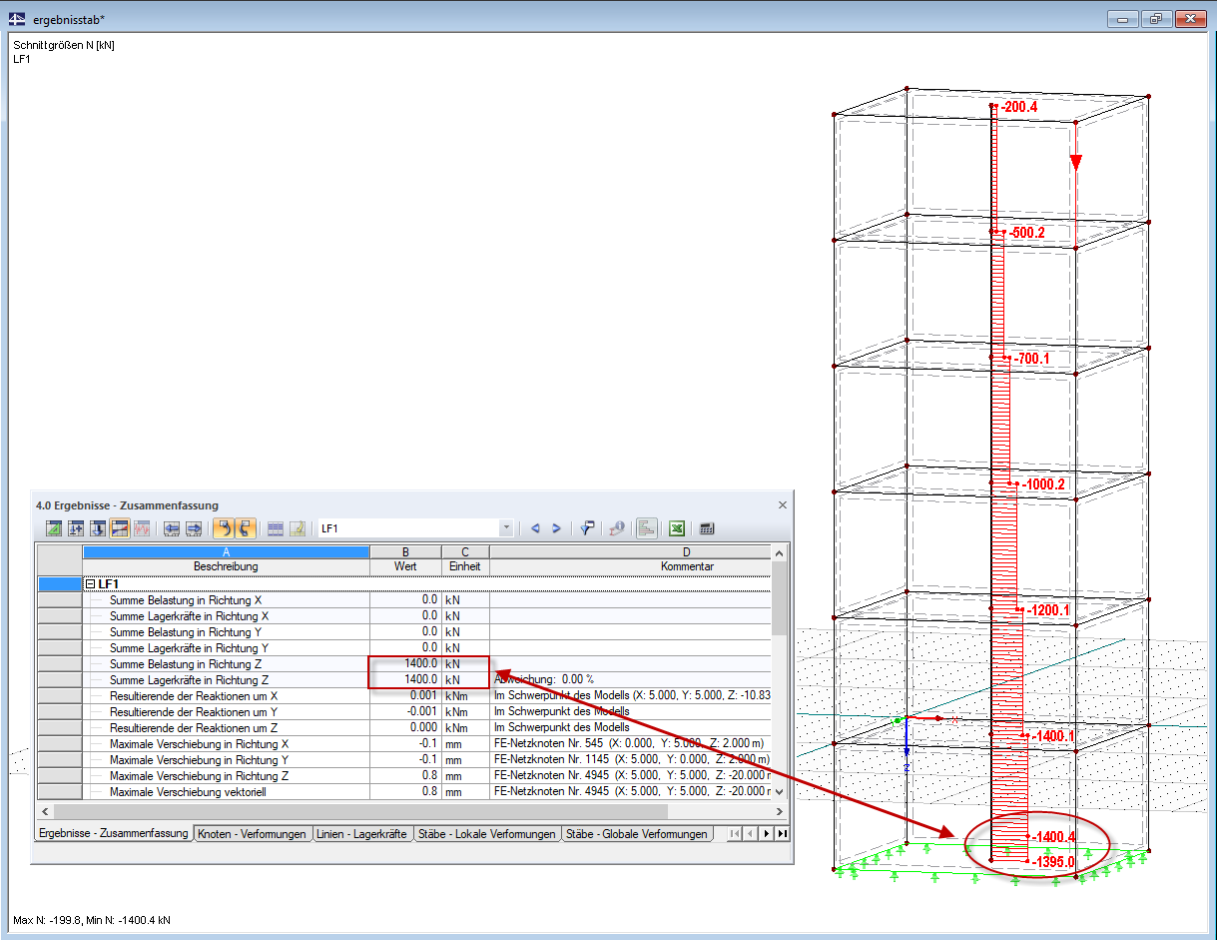Click the blue grid table settings icon
The image size is (1217, 940).
[x=276, y=528]
